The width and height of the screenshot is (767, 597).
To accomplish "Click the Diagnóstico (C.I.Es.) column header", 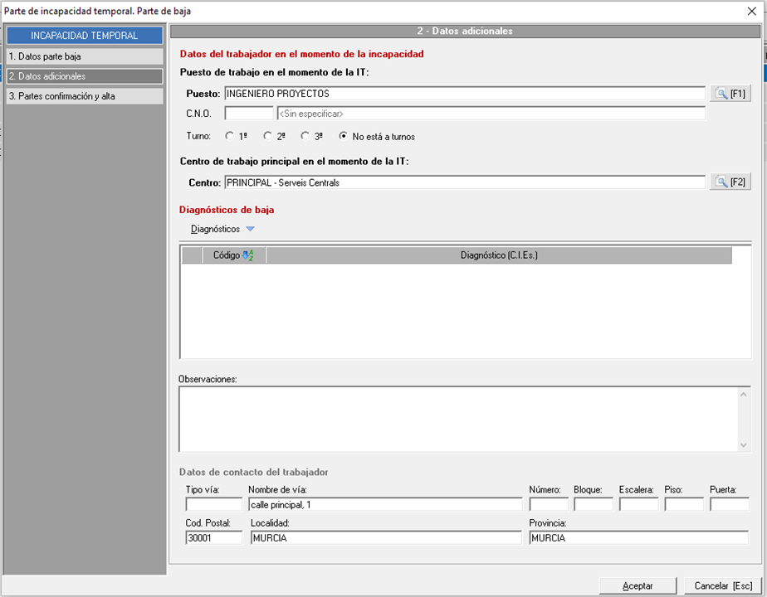I will pos(498,255).
